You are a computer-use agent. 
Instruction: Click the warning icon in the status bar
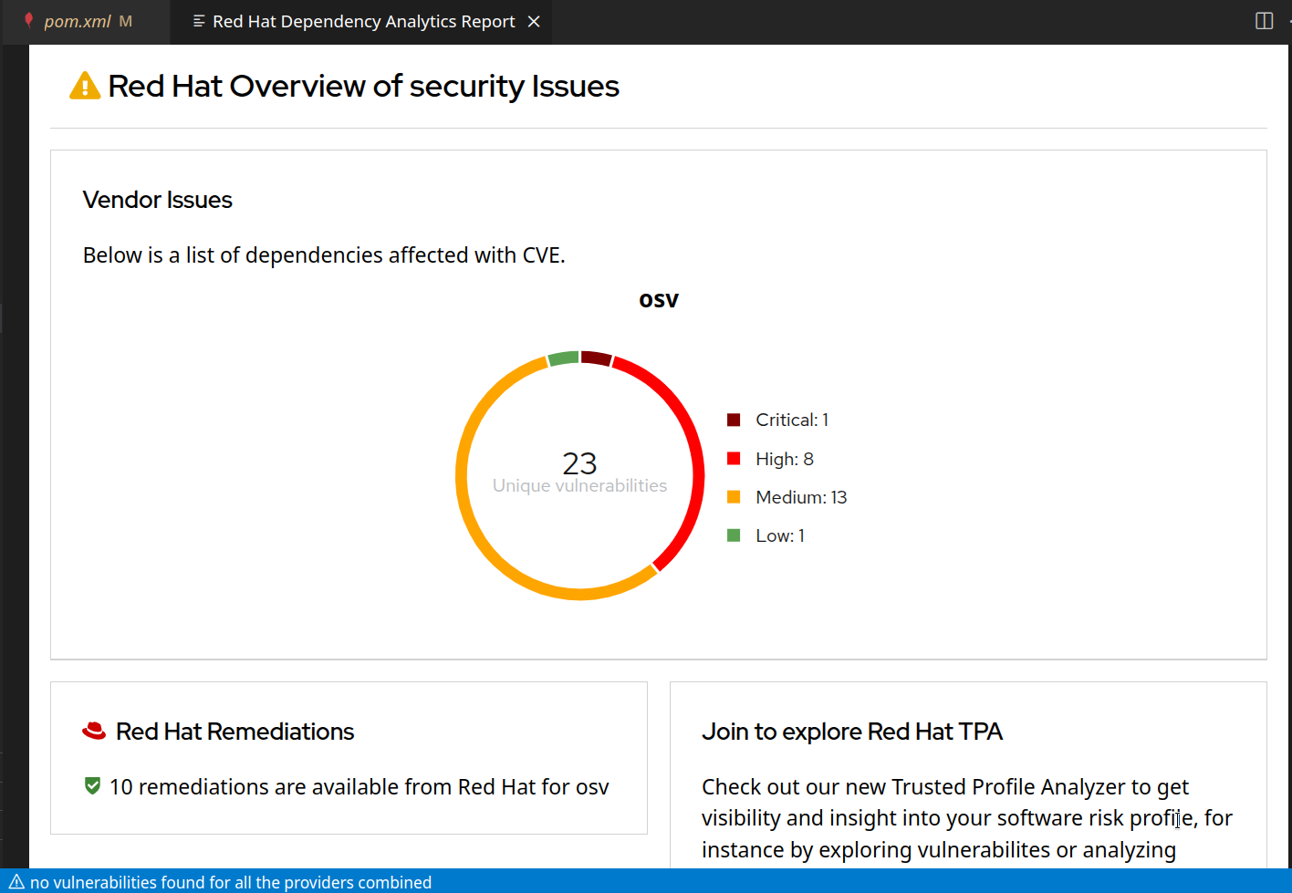pos(16,882)
